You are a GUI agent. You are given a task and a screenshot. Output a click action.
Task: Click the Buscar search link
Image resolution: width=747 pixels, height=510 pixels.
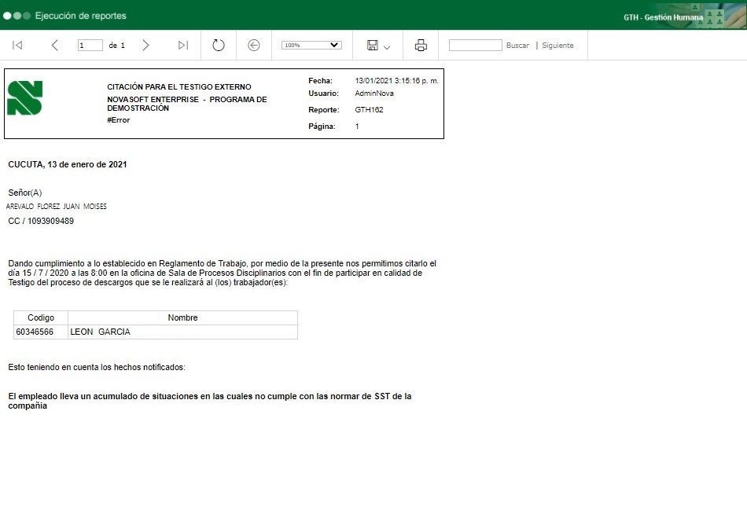pyautogui.click(x=518, y=46)
